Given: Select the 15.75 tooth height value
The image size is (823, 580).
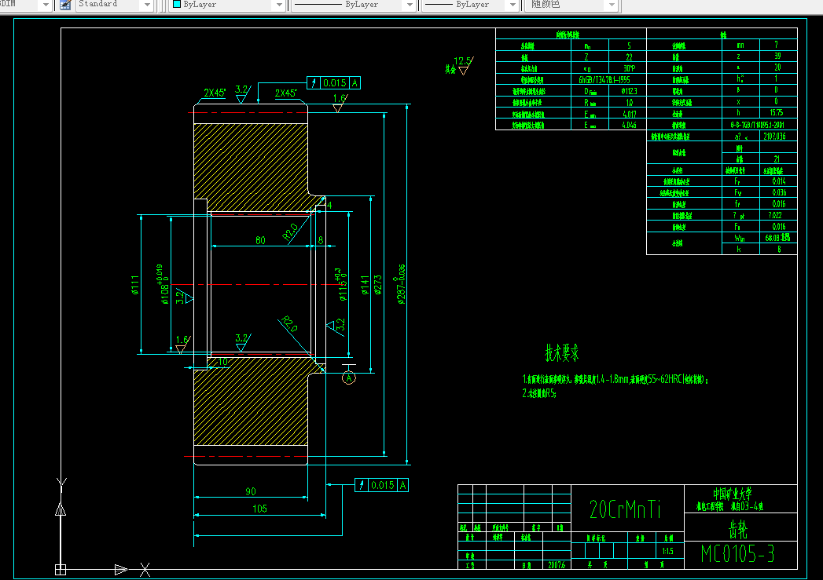Looking at the screenshot, I should pos(777,113).
